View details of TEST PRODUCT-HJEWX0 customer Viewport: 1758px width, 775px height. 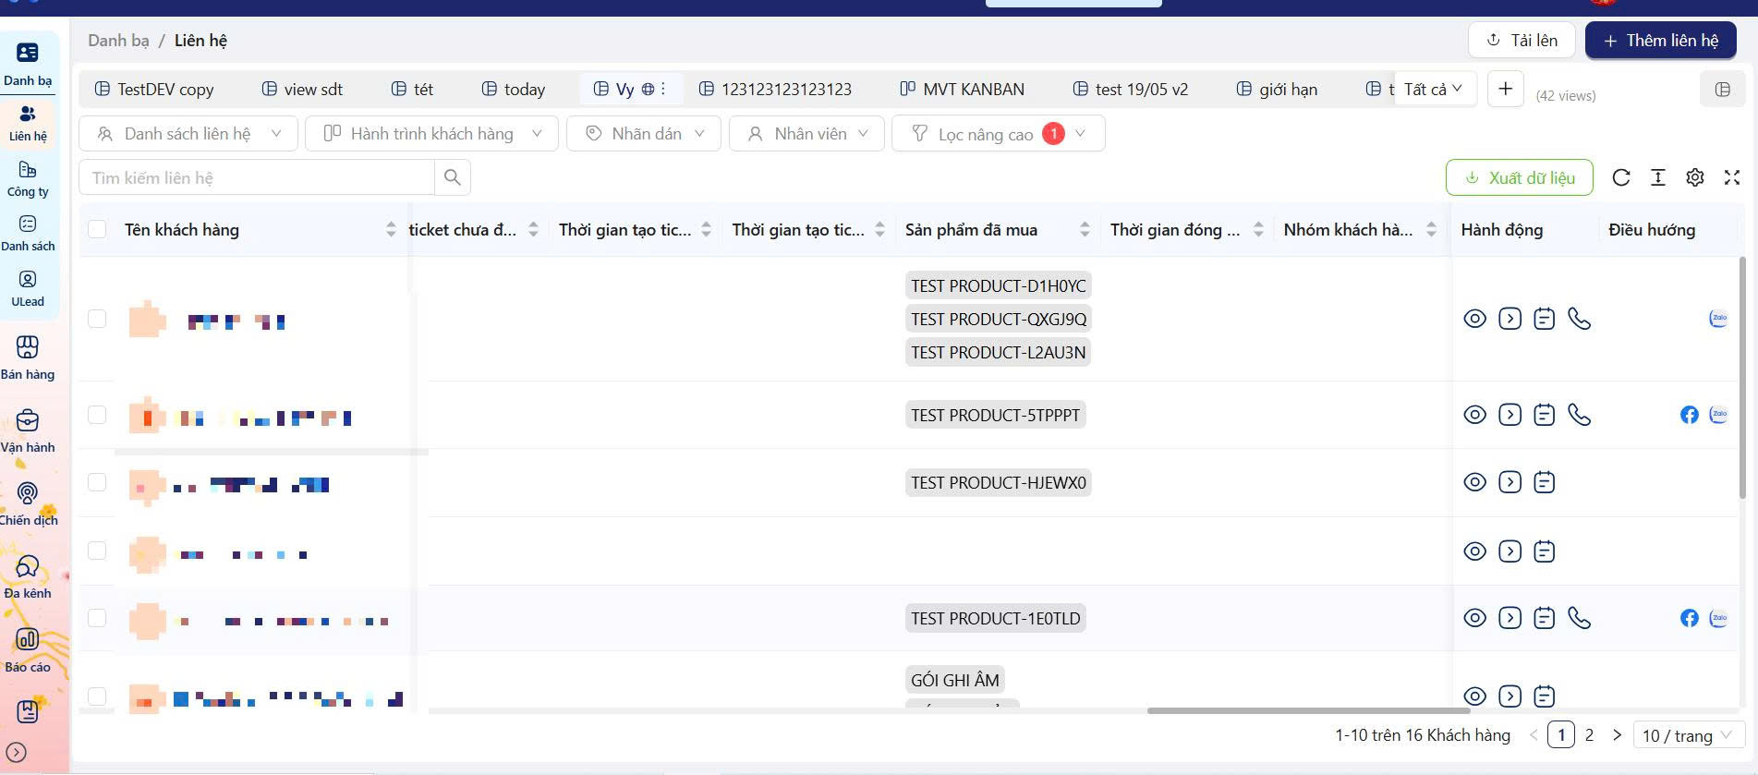[x=1475, y=482]
